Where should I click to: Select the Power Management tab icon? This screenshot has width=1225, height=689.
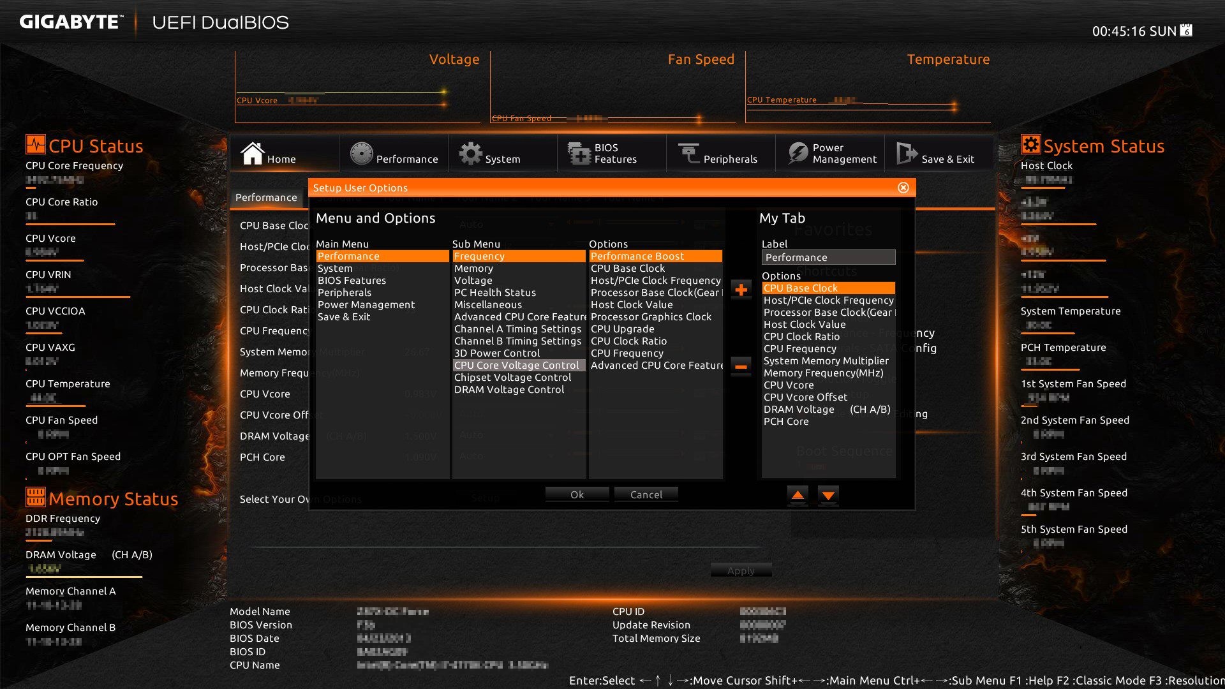[x=796, y=156]
